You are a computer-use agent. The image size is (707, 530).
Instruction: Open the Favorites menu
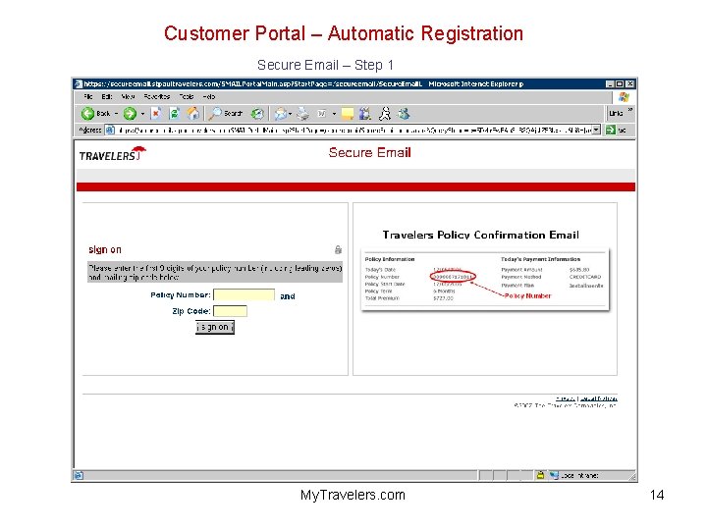157,96
